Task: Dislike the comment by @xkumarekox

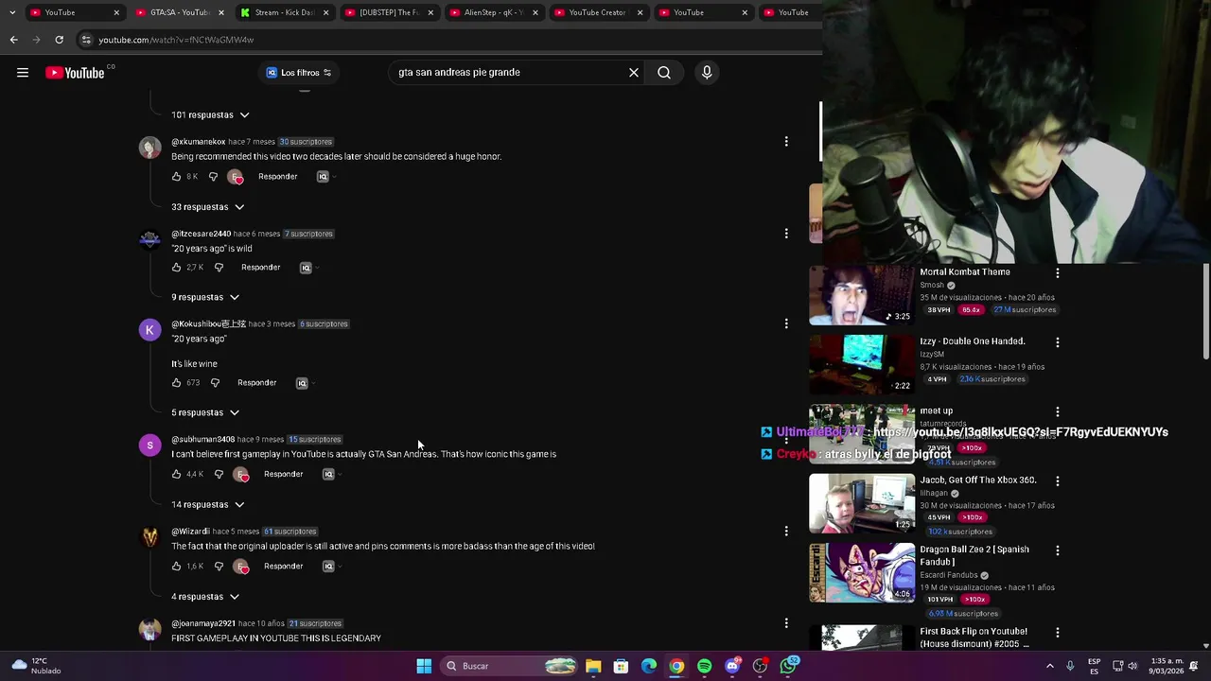Action: coord(213,177)
